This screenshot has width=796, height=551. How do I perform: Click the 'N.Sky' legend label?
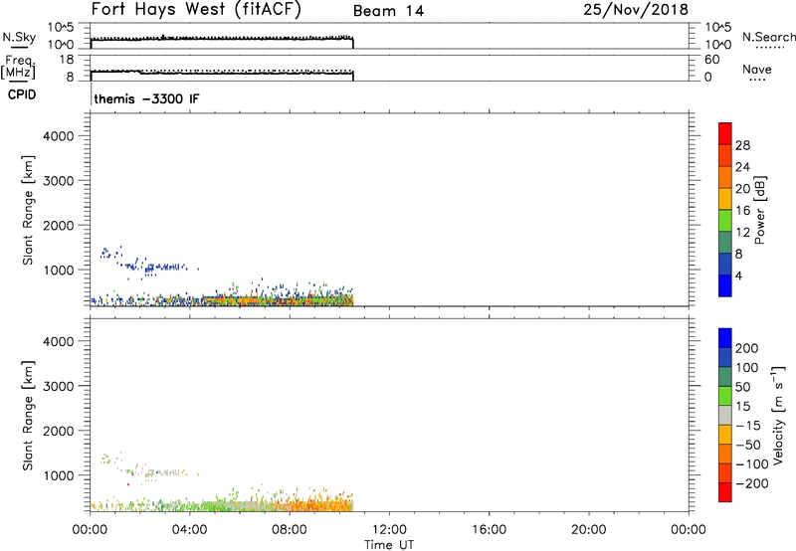point(19,37)
